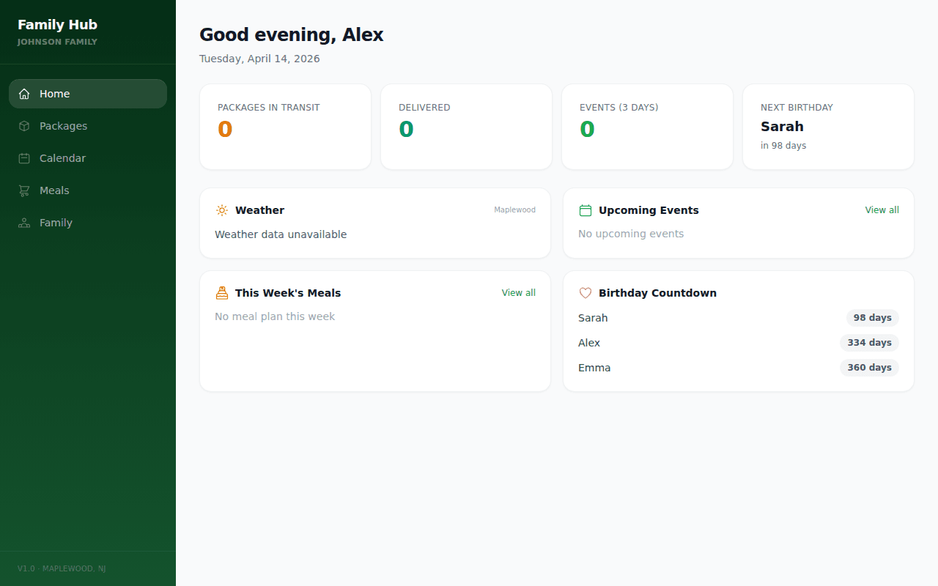Click Emma in Birthday Countdown list

[x=594, y=368]
